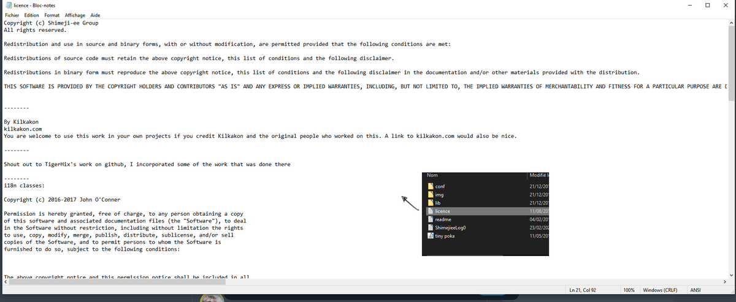736x302 pixels.
Task: Click the Redistributions of source code line
Action: [x=198, y=58]
